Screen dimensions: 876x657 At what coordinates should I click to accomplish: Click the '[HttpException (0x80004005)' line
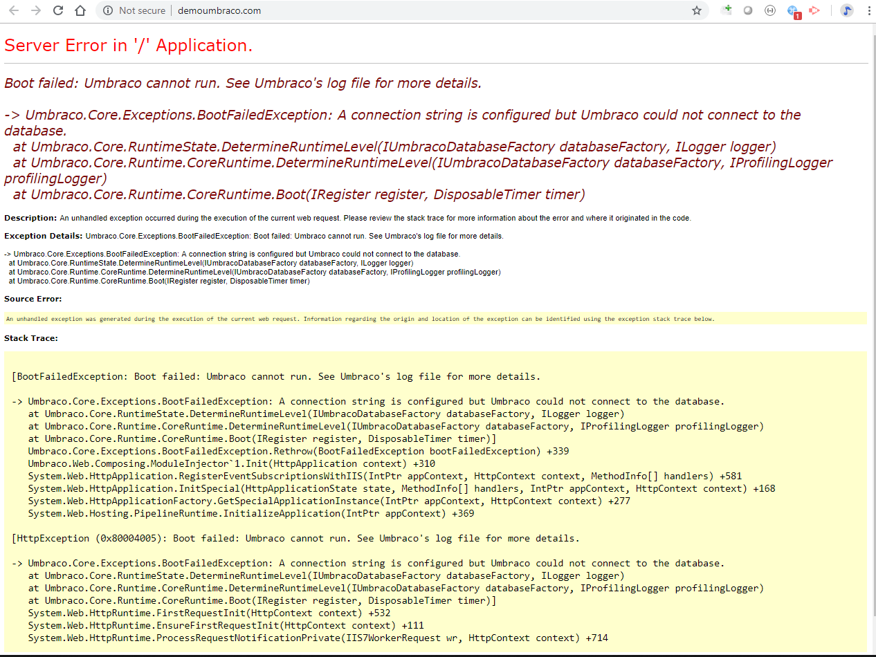(x=295, y=538)
